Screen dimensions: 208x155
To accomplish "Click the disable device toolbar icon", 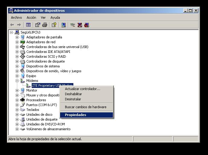I will (87, 25).
